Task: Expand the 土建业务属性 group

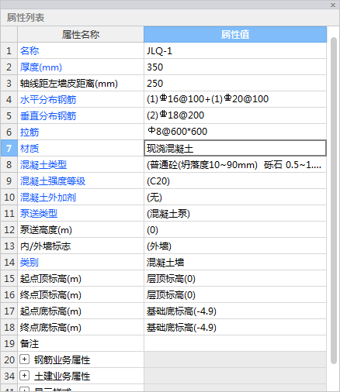Action: (x=24, y=376)
